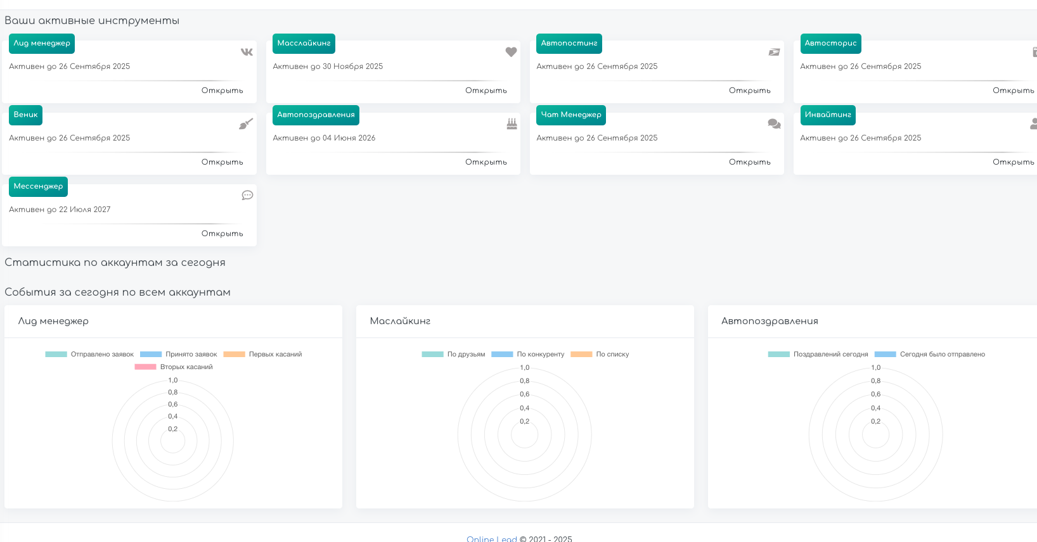This screenshot has height=542, width=1037.
Task: Open the Чат Менеджер tool via Открыть
Action: tap(750, 162)
